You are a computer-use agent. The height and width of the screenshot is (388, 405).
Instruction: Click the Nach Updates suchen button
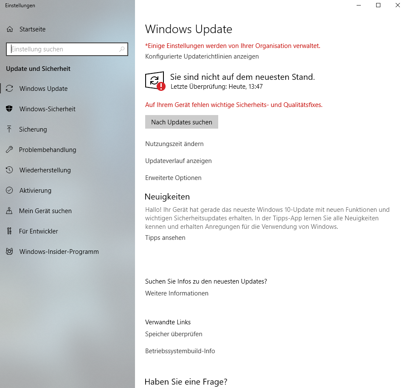[x=182, y=122]
